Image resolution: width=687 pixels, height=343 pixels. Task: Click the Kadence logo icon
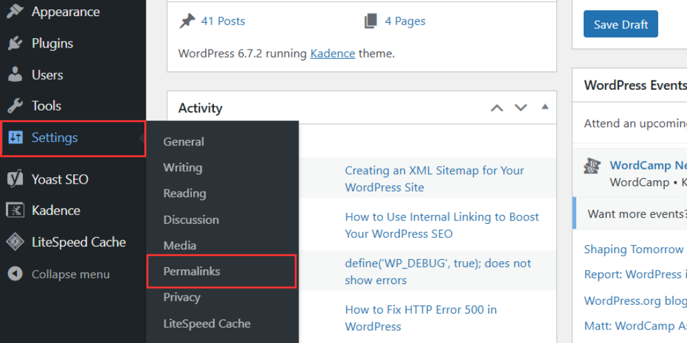point(15,210)
